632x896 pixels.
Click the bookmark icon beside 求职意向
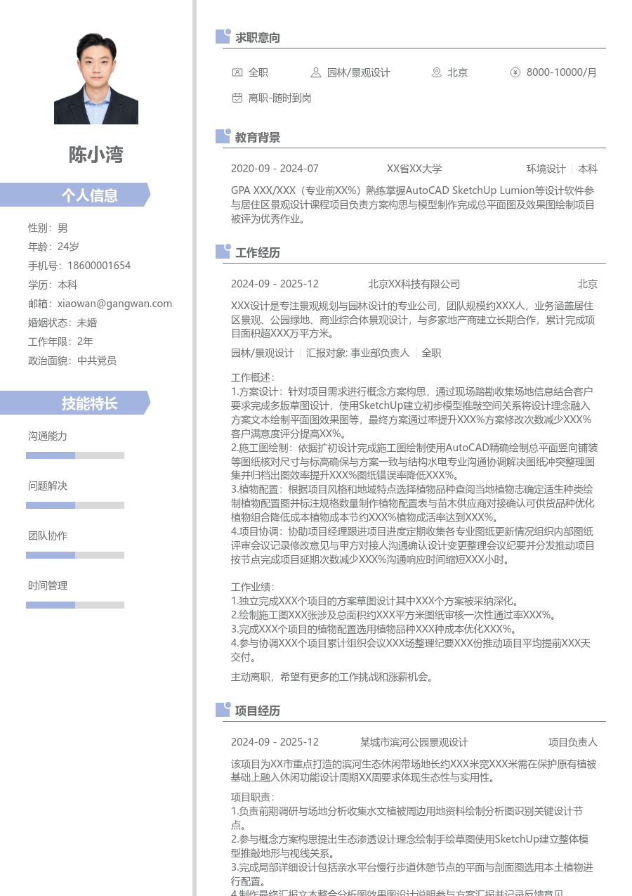[222, 36]
